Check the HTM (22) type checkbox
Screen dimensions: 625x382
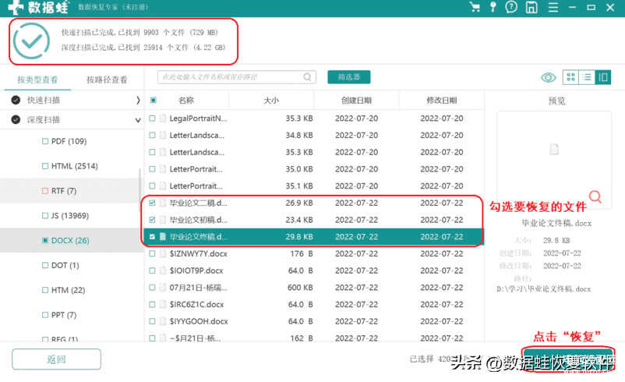45,290
